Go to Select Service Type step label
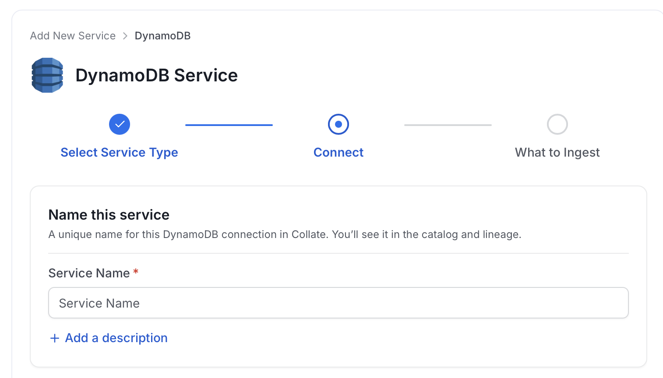This screenshot has height=378, width=663. 119,152
